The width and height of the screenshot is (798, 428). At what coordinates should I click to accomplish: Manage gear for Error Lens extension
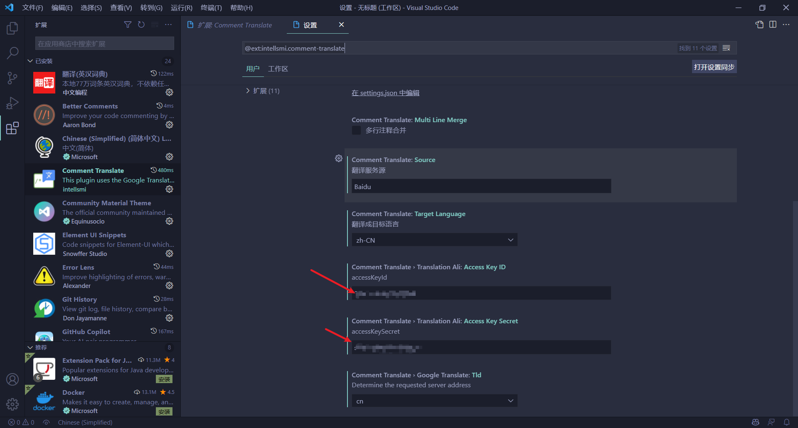tap(170, 285)
